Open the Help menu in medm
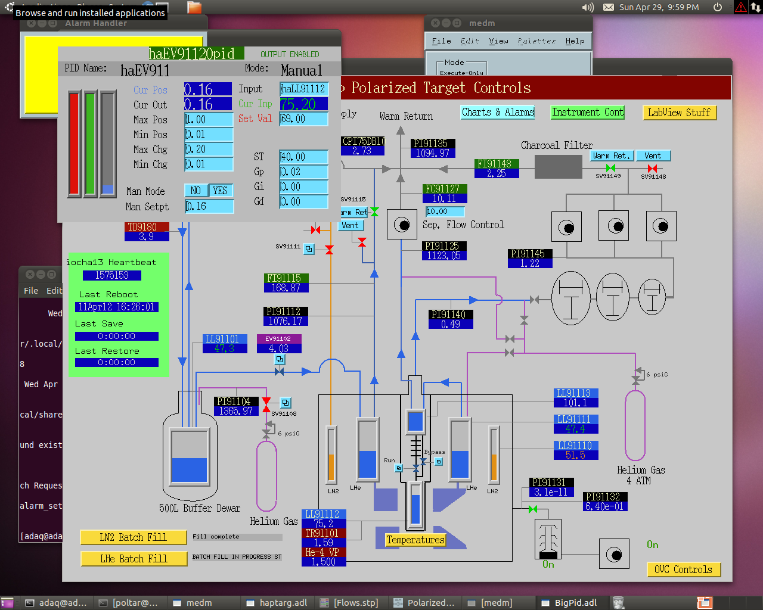Screen dimensions: 763x610 pos(575,41)
